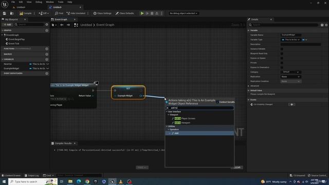Open play options three-dot menu
This screenshot has width=329, height=185.
tap(161, 13)
